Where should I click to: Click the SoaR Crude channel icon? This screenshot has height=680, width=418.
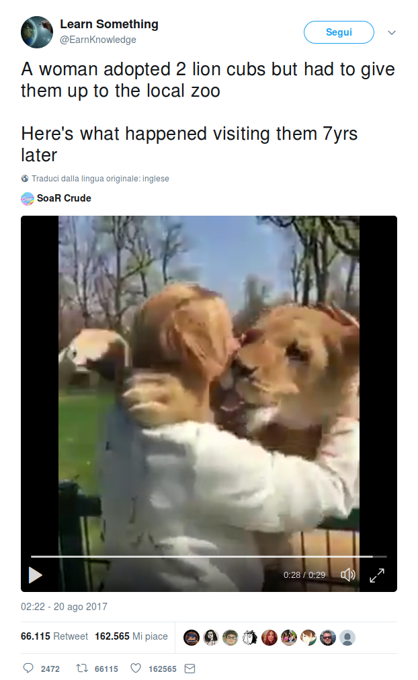click(x=28, y=199)
